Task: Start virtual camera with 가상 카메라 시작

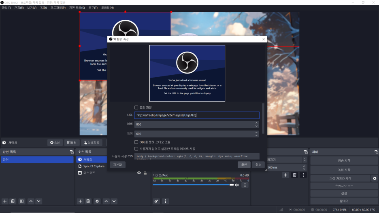Action: [340, 179]
